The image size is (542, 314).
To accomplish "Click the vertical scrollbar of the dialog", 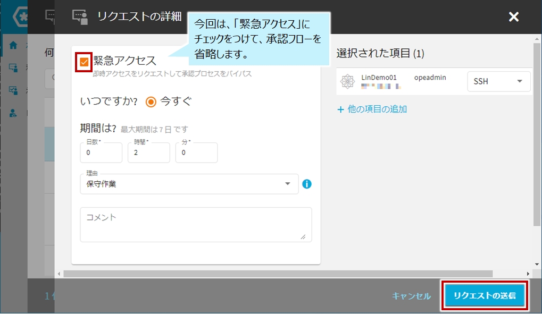I will point(537,135).
